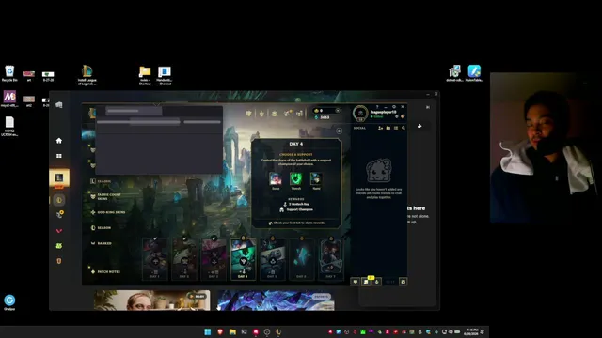Open League of Legends taskbar icon

click(x=278, y=331)
